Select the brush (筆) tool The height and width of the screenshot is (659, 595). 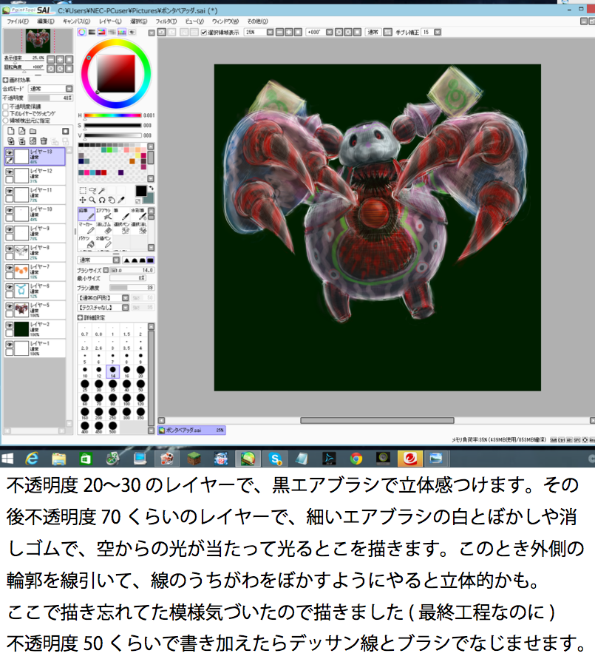(121, 214)
